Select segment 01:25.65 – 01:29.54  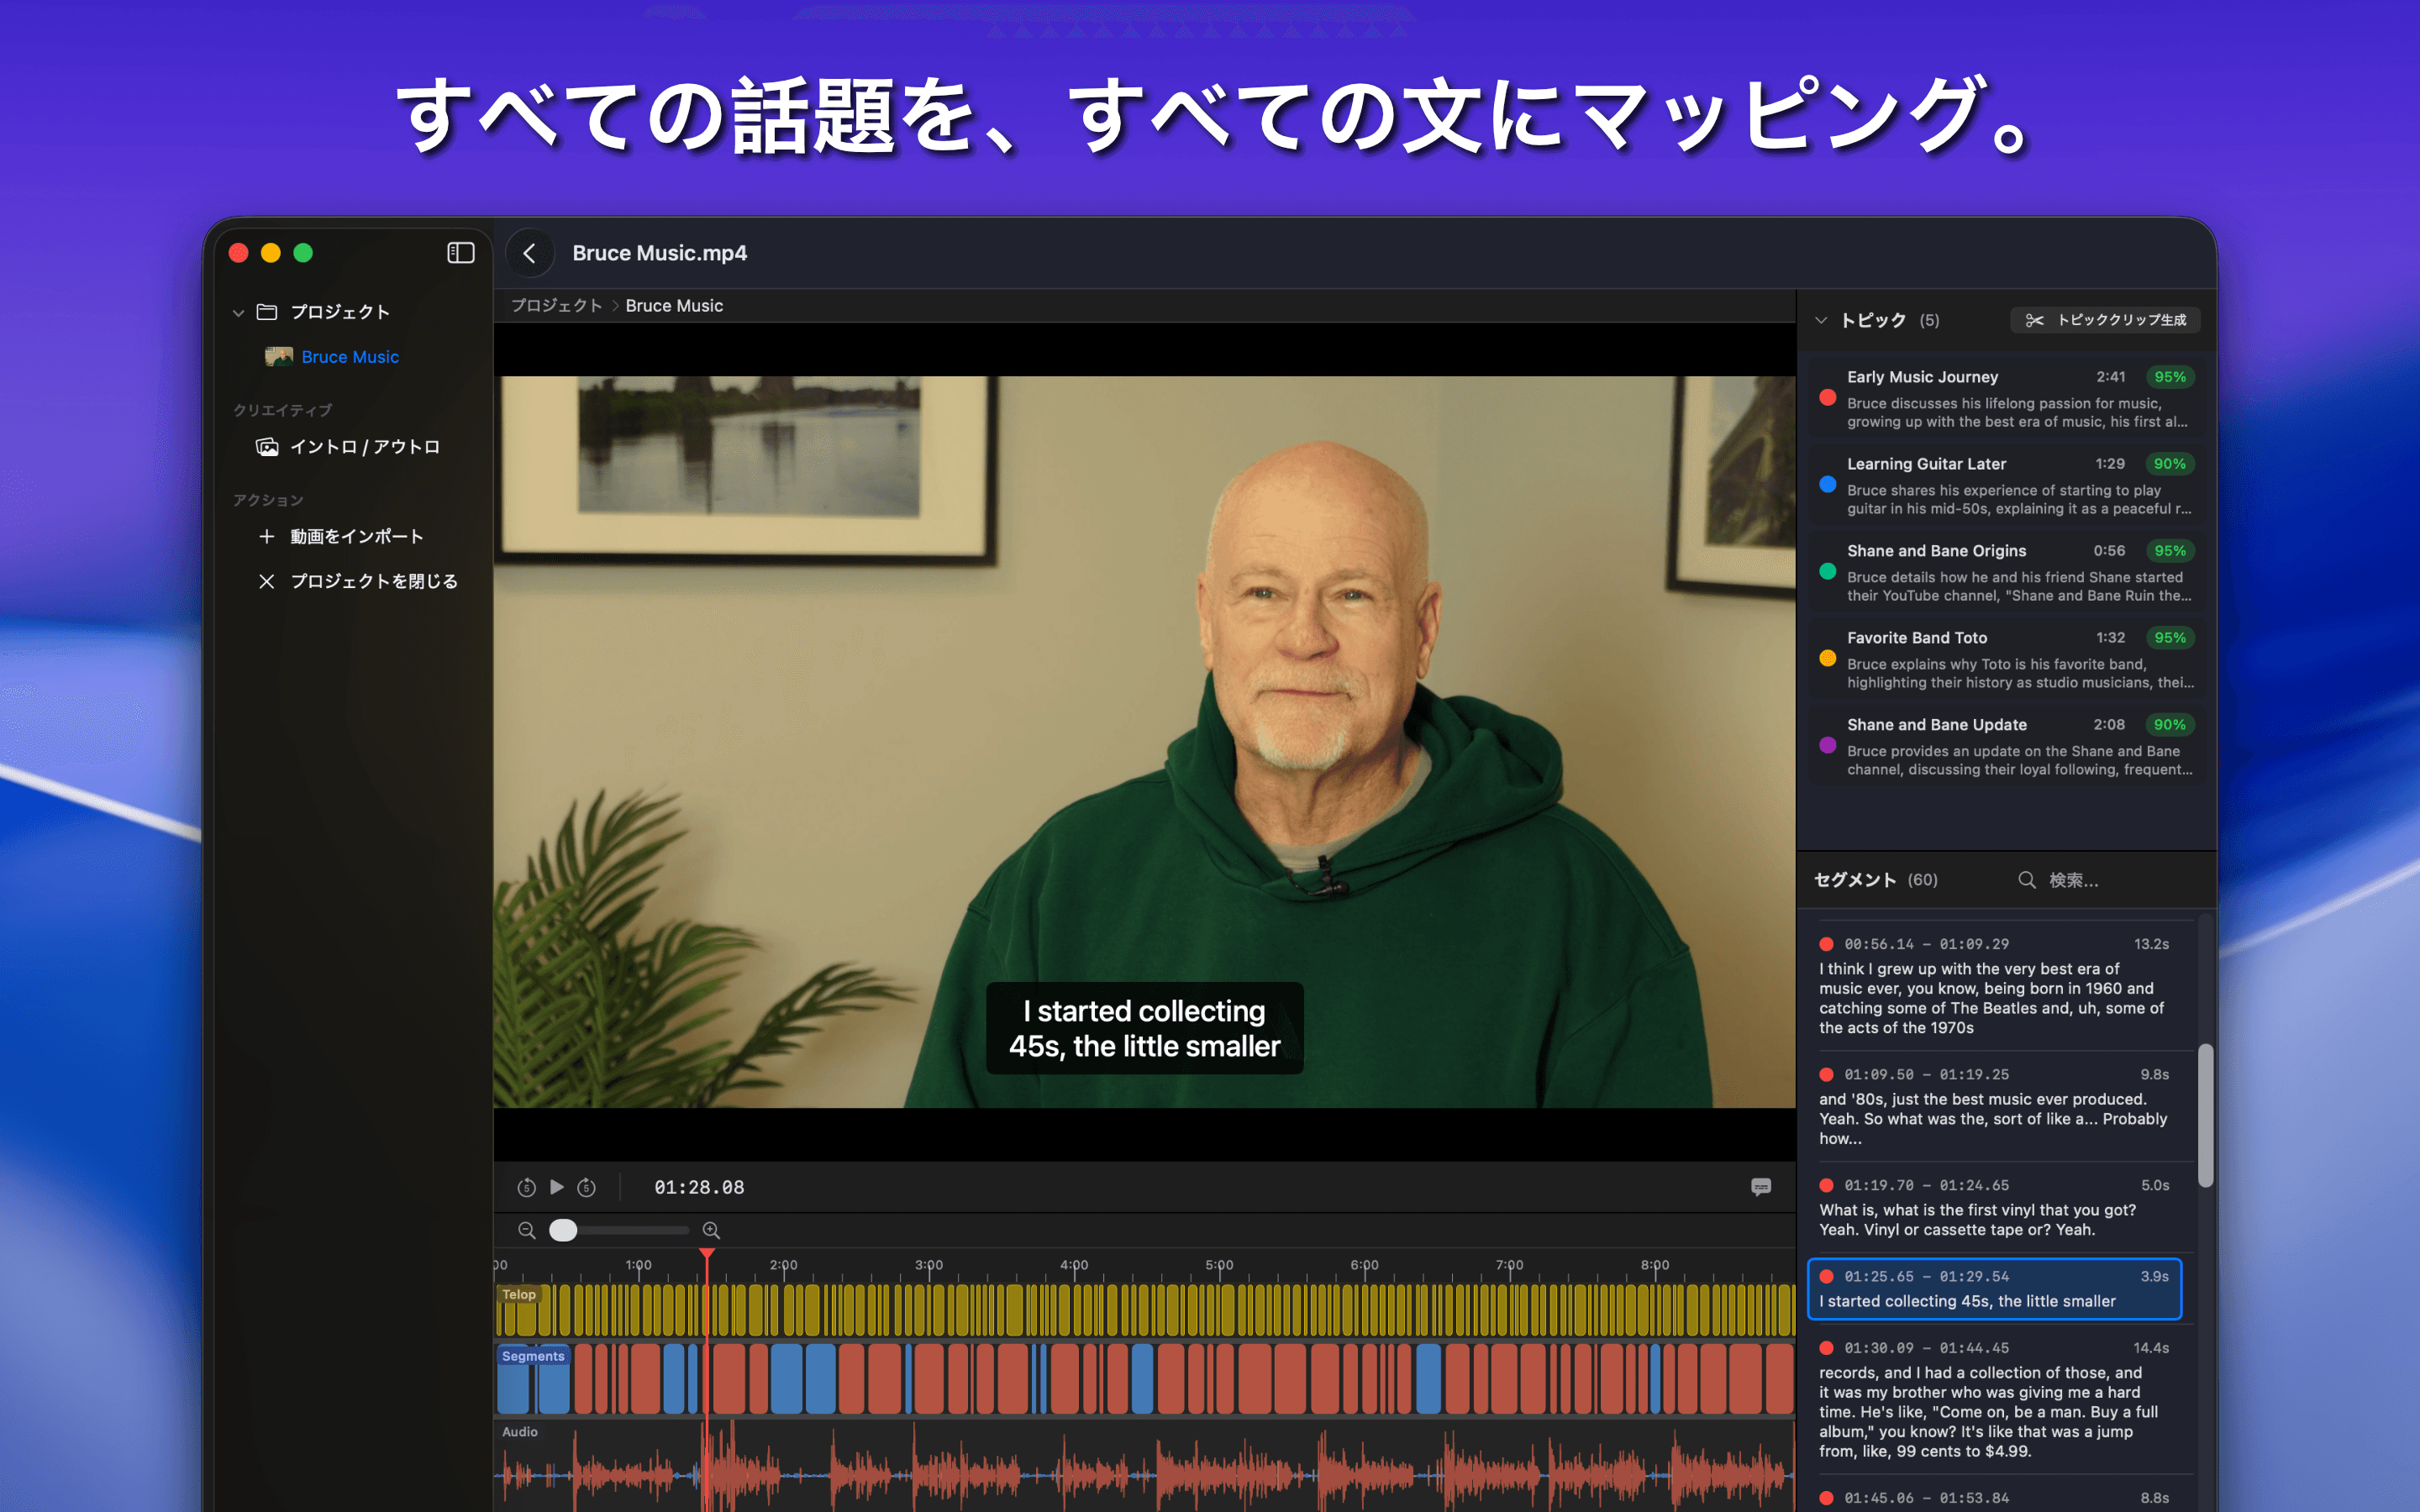click(1995, 1289)
